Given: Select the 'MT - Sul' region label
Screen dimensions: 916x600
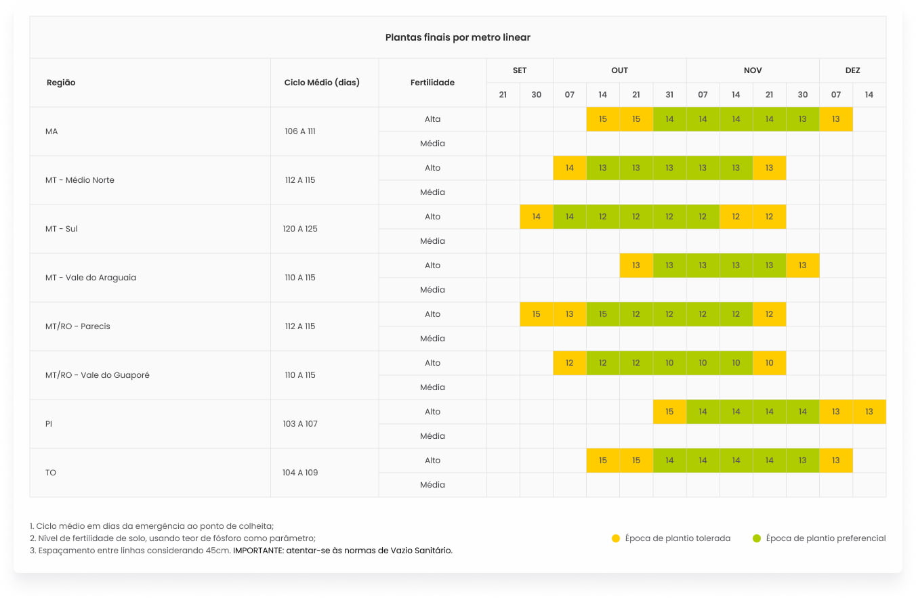Looking at the screenshot, I should 62,229.
